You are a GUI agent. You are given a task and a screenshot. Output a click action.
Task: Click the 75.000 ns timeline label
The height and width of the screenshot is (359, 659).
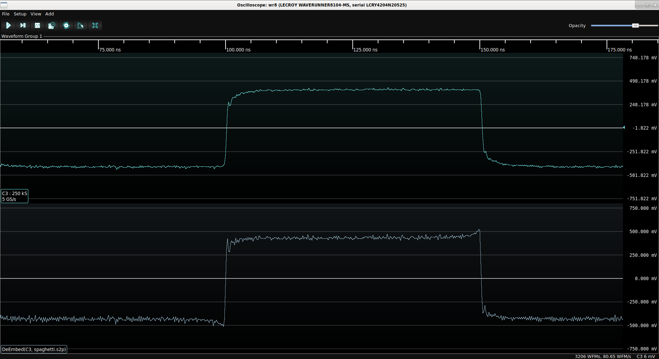tap(110, 50)
